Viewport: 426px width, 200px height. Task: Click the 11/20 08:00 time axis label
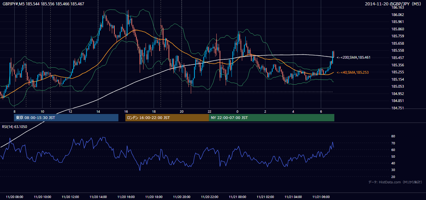coord(14,197)
